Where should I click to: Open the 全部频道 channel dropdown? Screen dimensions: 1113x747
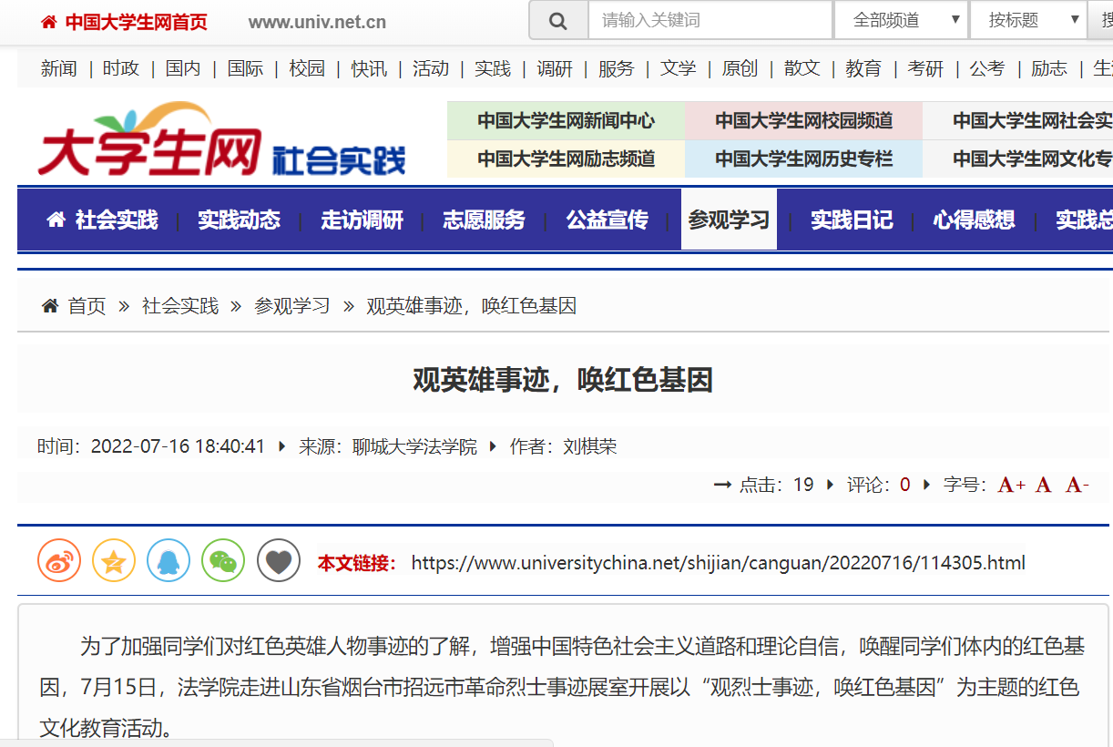(x=900, y=20)
